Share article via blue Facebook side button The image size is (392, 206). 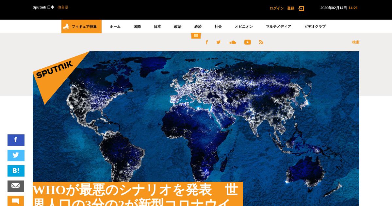16,140
